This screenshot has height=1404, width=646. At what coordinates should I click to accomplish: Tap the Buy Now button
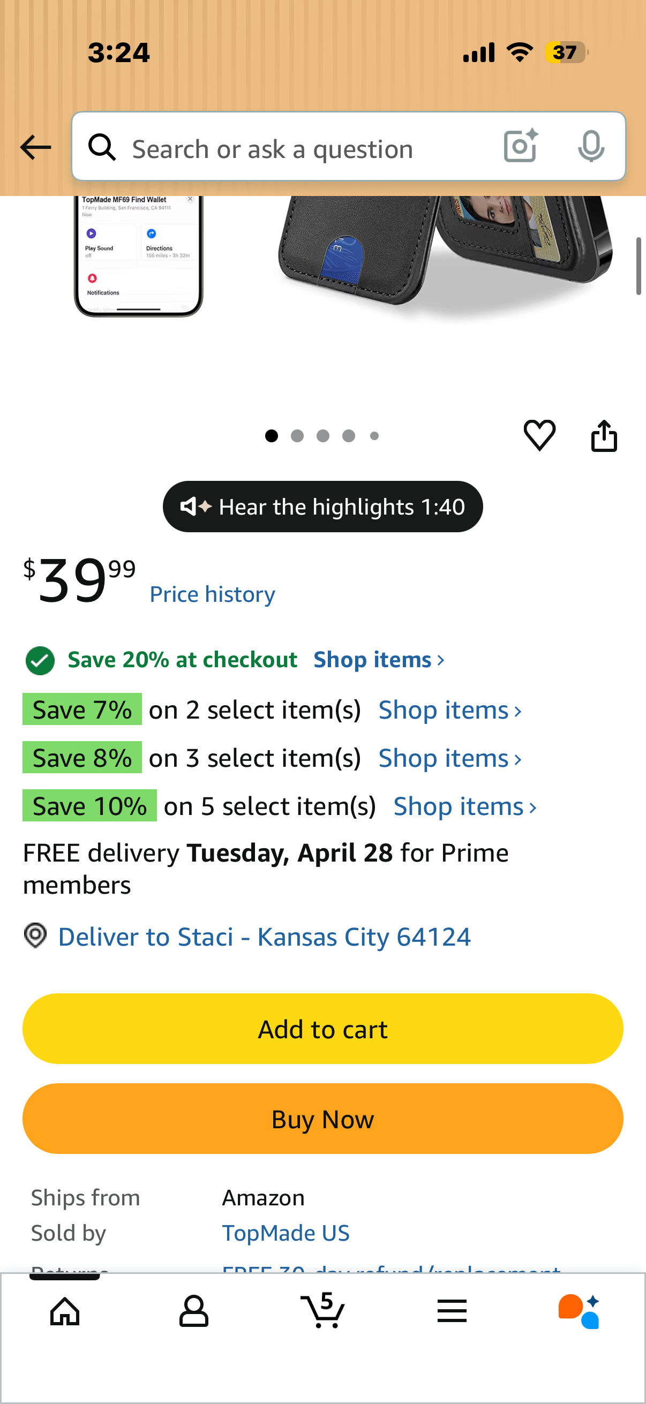pyautogui.click(x=322, y=1119)
